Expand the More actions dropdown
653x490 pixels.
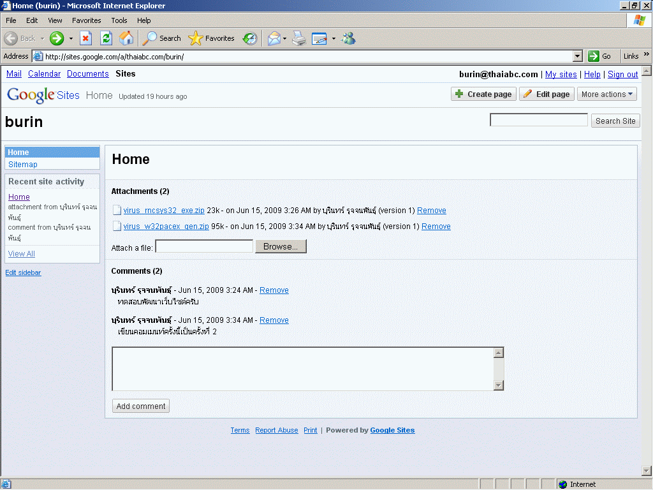pos(606,94)
